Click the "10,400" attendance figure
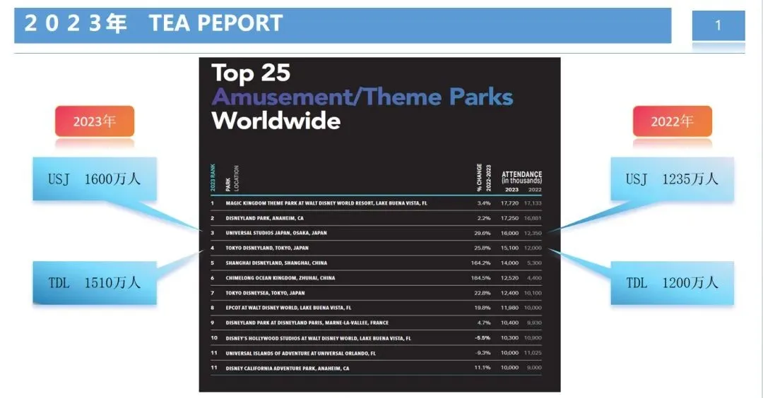This screenshot has height=398, width=763. [509, 322]
